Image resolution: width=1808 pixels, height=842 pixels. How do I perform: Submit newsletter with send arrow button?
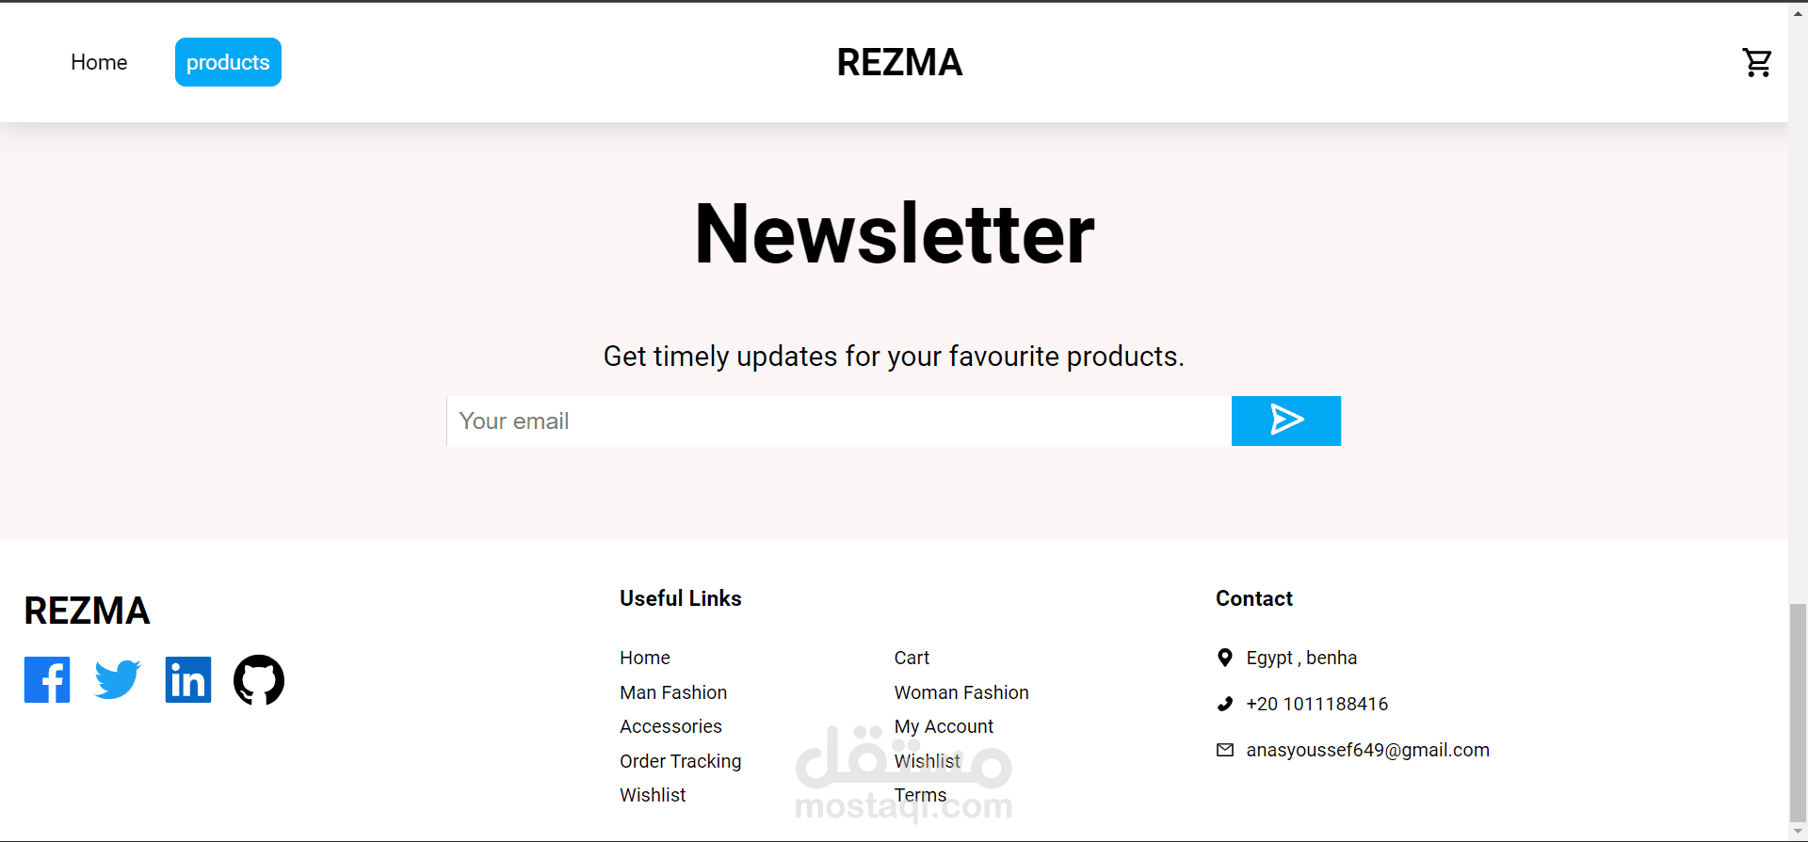(1285, 421)
